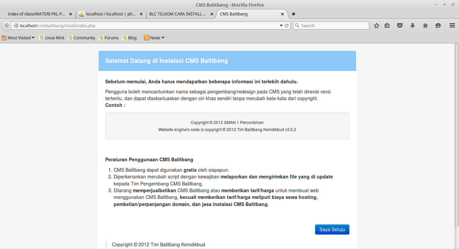Viewport: 459px width, 249px height.
Task: Open the URL history dropdown arrow
Action: click(281, 26)
